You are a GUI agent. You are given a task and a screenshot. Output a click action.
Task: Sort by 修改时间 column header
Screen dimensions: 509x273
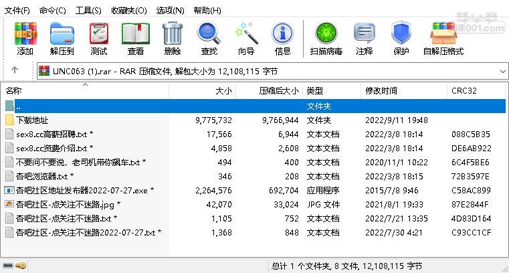click(x=404, y=91)
